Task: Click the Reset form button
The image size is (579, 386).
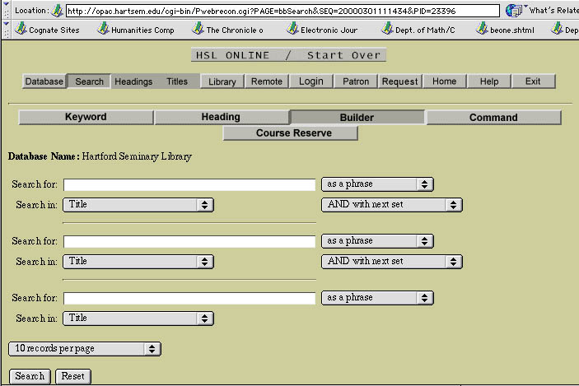Action: coord(73,376)
